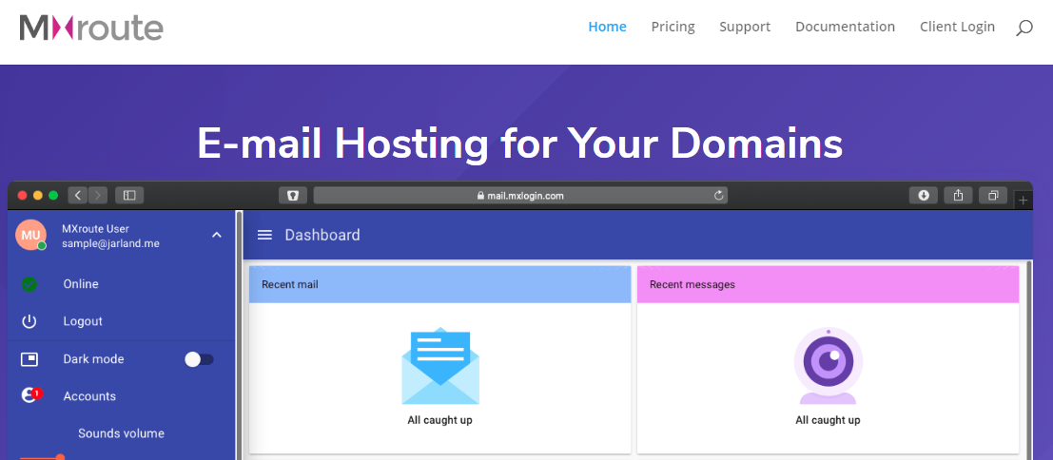Viewport: 1053px width, 460px height.
Task: Click "All caught up" under Recent mail
Action: click(x=439, y=420)
